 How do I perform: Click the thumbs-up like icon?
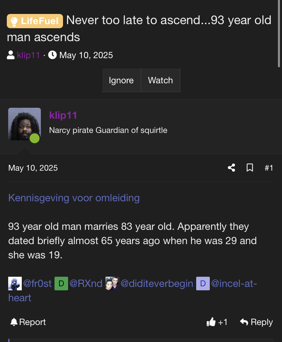[211, 322]
